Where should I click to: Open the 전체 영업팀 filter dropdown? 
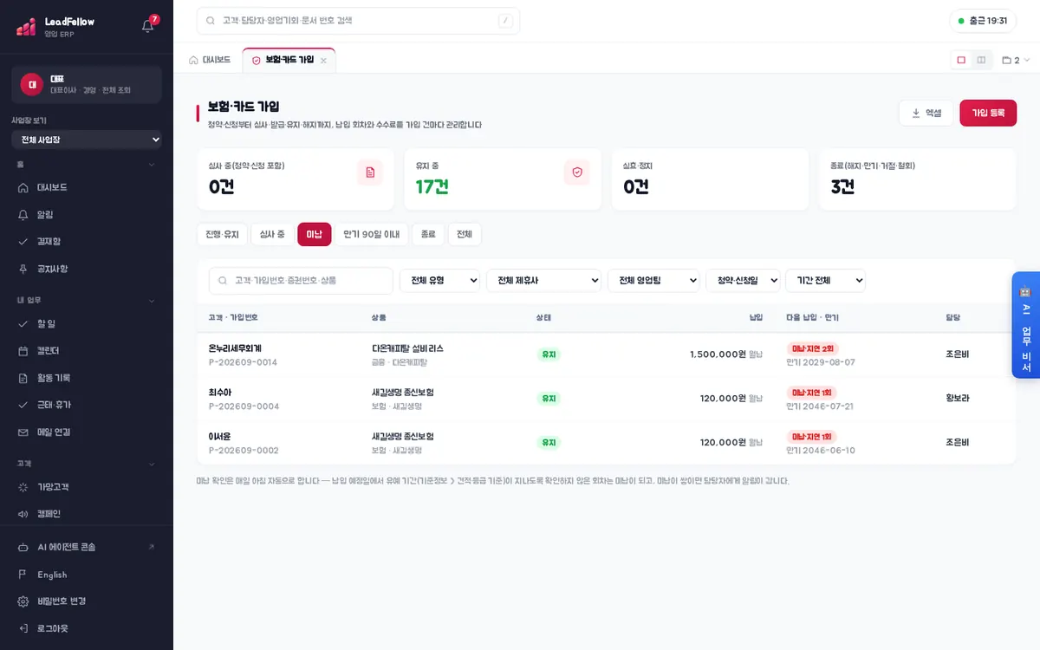click(x=654, y=281)
